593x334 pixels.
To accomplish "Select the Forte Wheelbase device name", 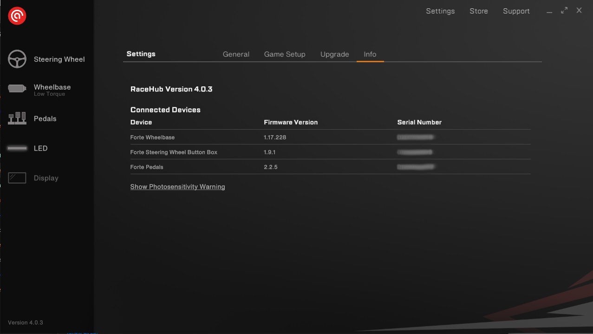I will (152, 138).
